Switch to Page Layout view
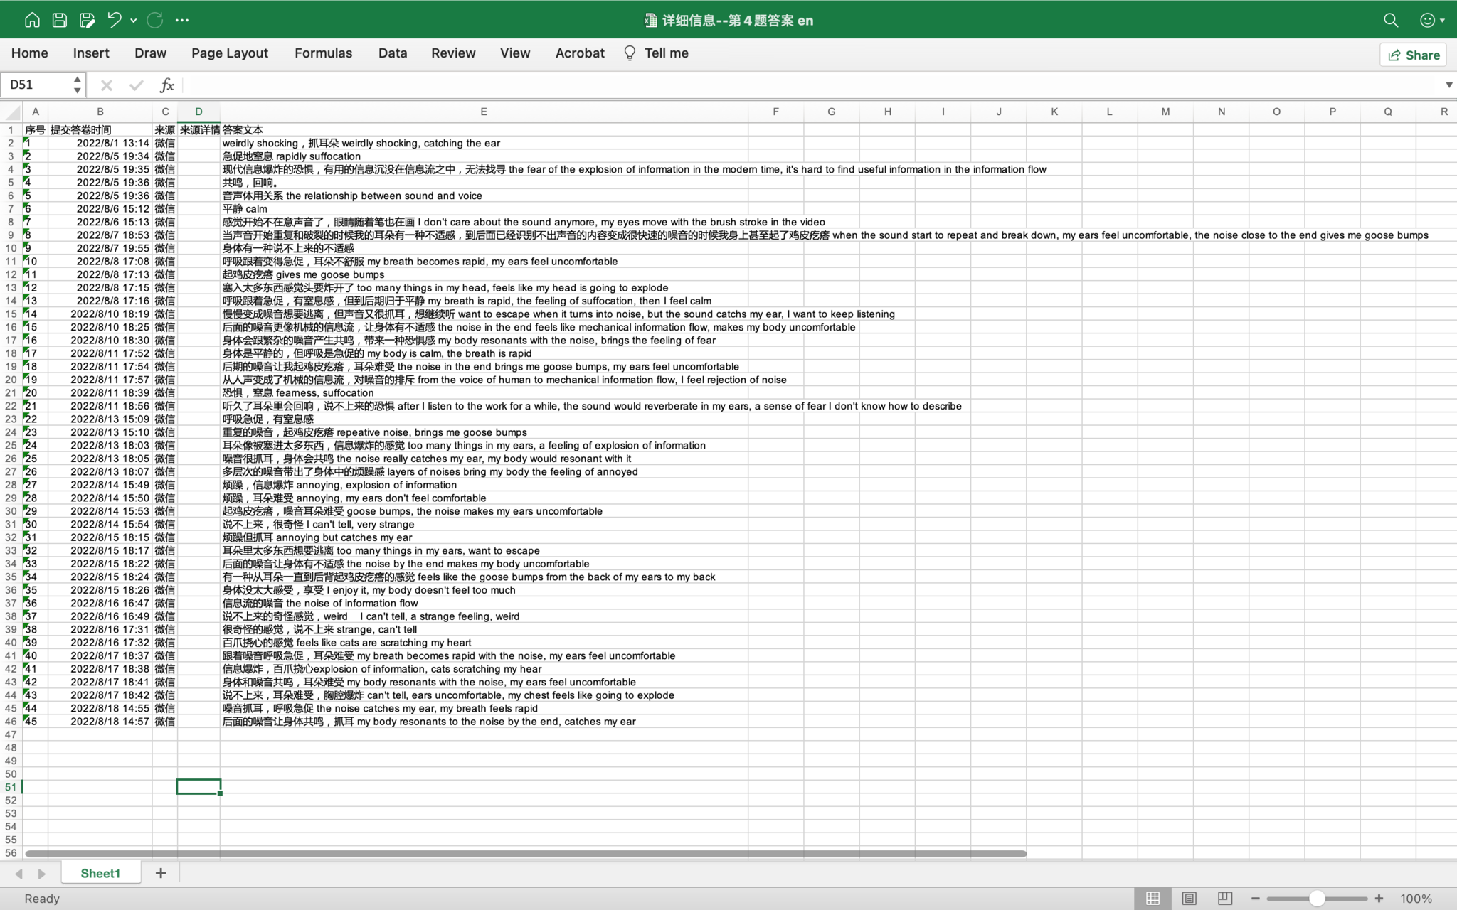 tap(1189, 899)
